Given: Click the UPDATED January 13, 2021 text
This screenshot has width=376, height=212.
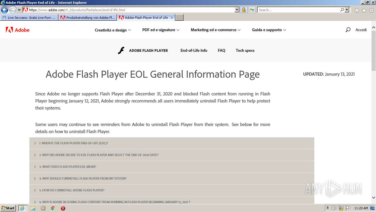Looking at the screenshot, I should point(329,74).
